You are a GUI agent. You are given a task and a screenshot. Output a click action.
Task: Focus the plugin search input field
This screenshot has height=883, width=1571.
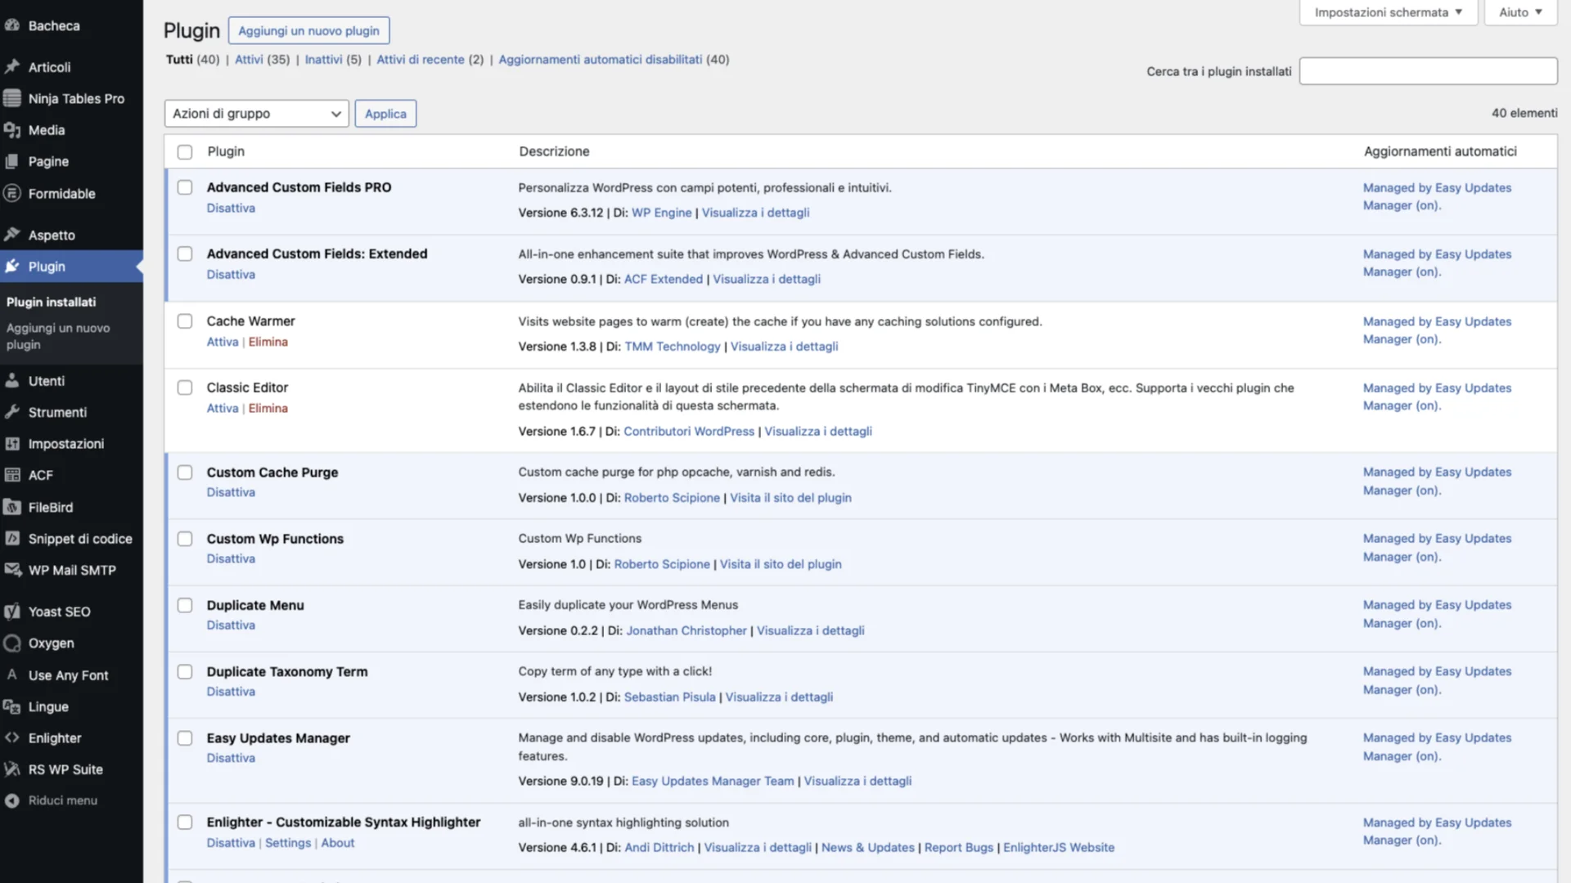point(1429,71)
